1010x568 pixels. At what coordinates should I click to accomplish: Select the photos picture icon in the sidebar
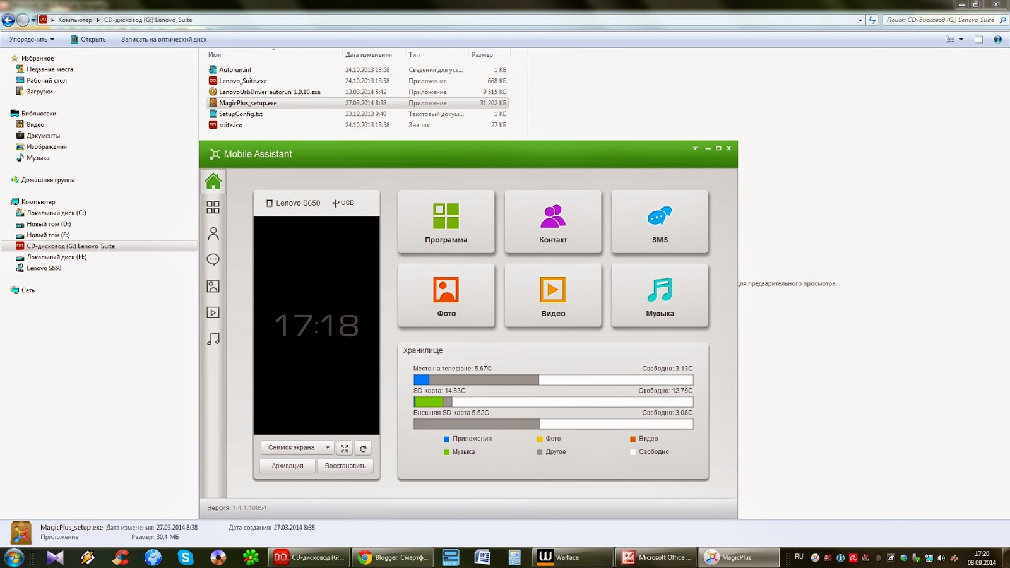click(213, 286)
